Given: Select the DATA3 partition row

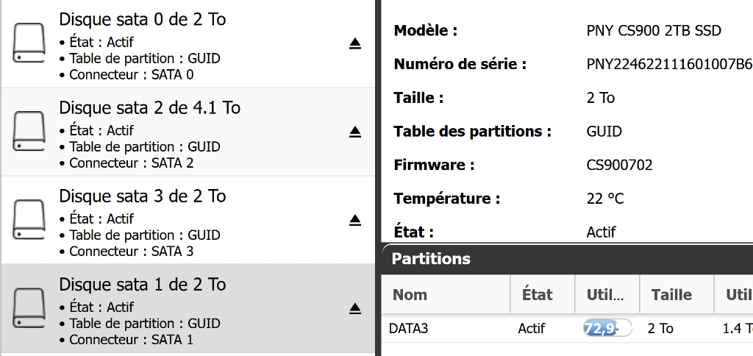Looking at the screenshot, I should click(x=409, y=329).
